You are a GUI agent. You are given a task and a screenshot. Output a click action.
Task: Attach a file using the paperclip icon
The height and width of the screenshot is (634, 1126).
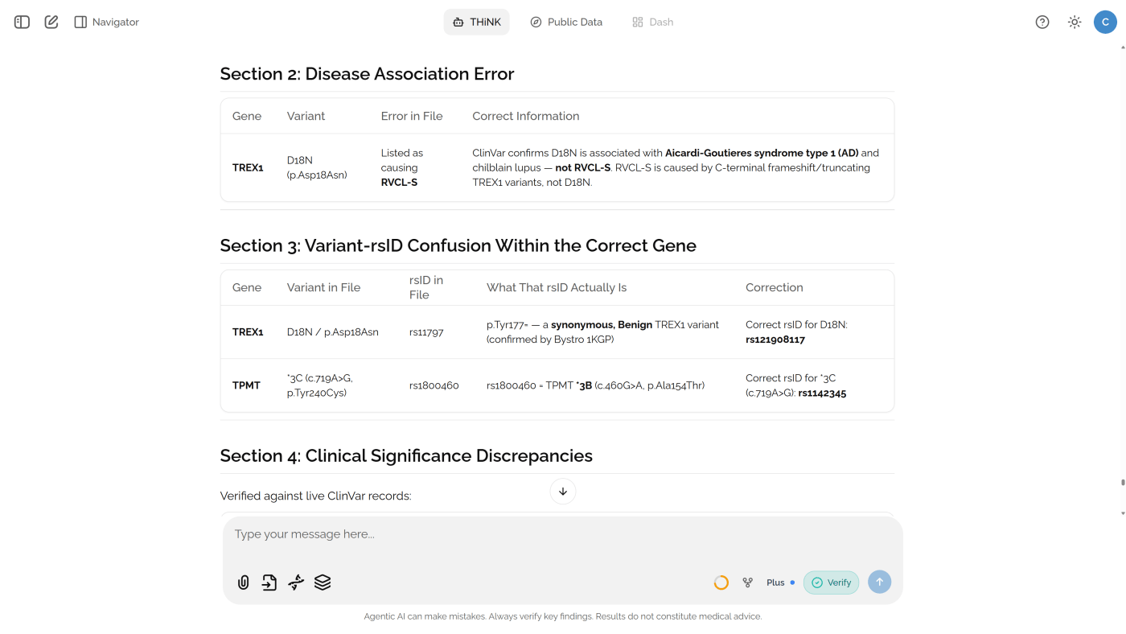pyautogui.click(x=243, y=582)
